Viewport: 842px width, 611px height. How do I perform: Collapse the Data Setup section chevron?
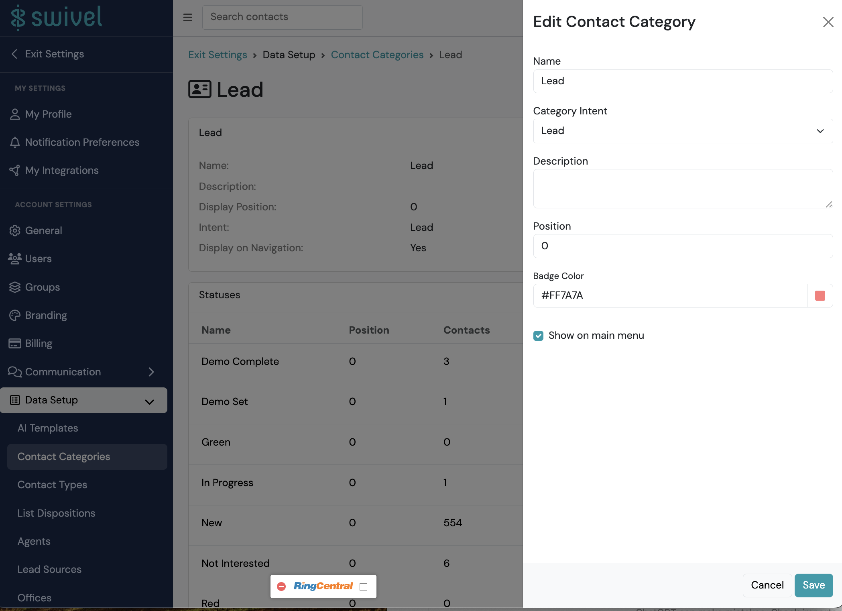point(150,402)
